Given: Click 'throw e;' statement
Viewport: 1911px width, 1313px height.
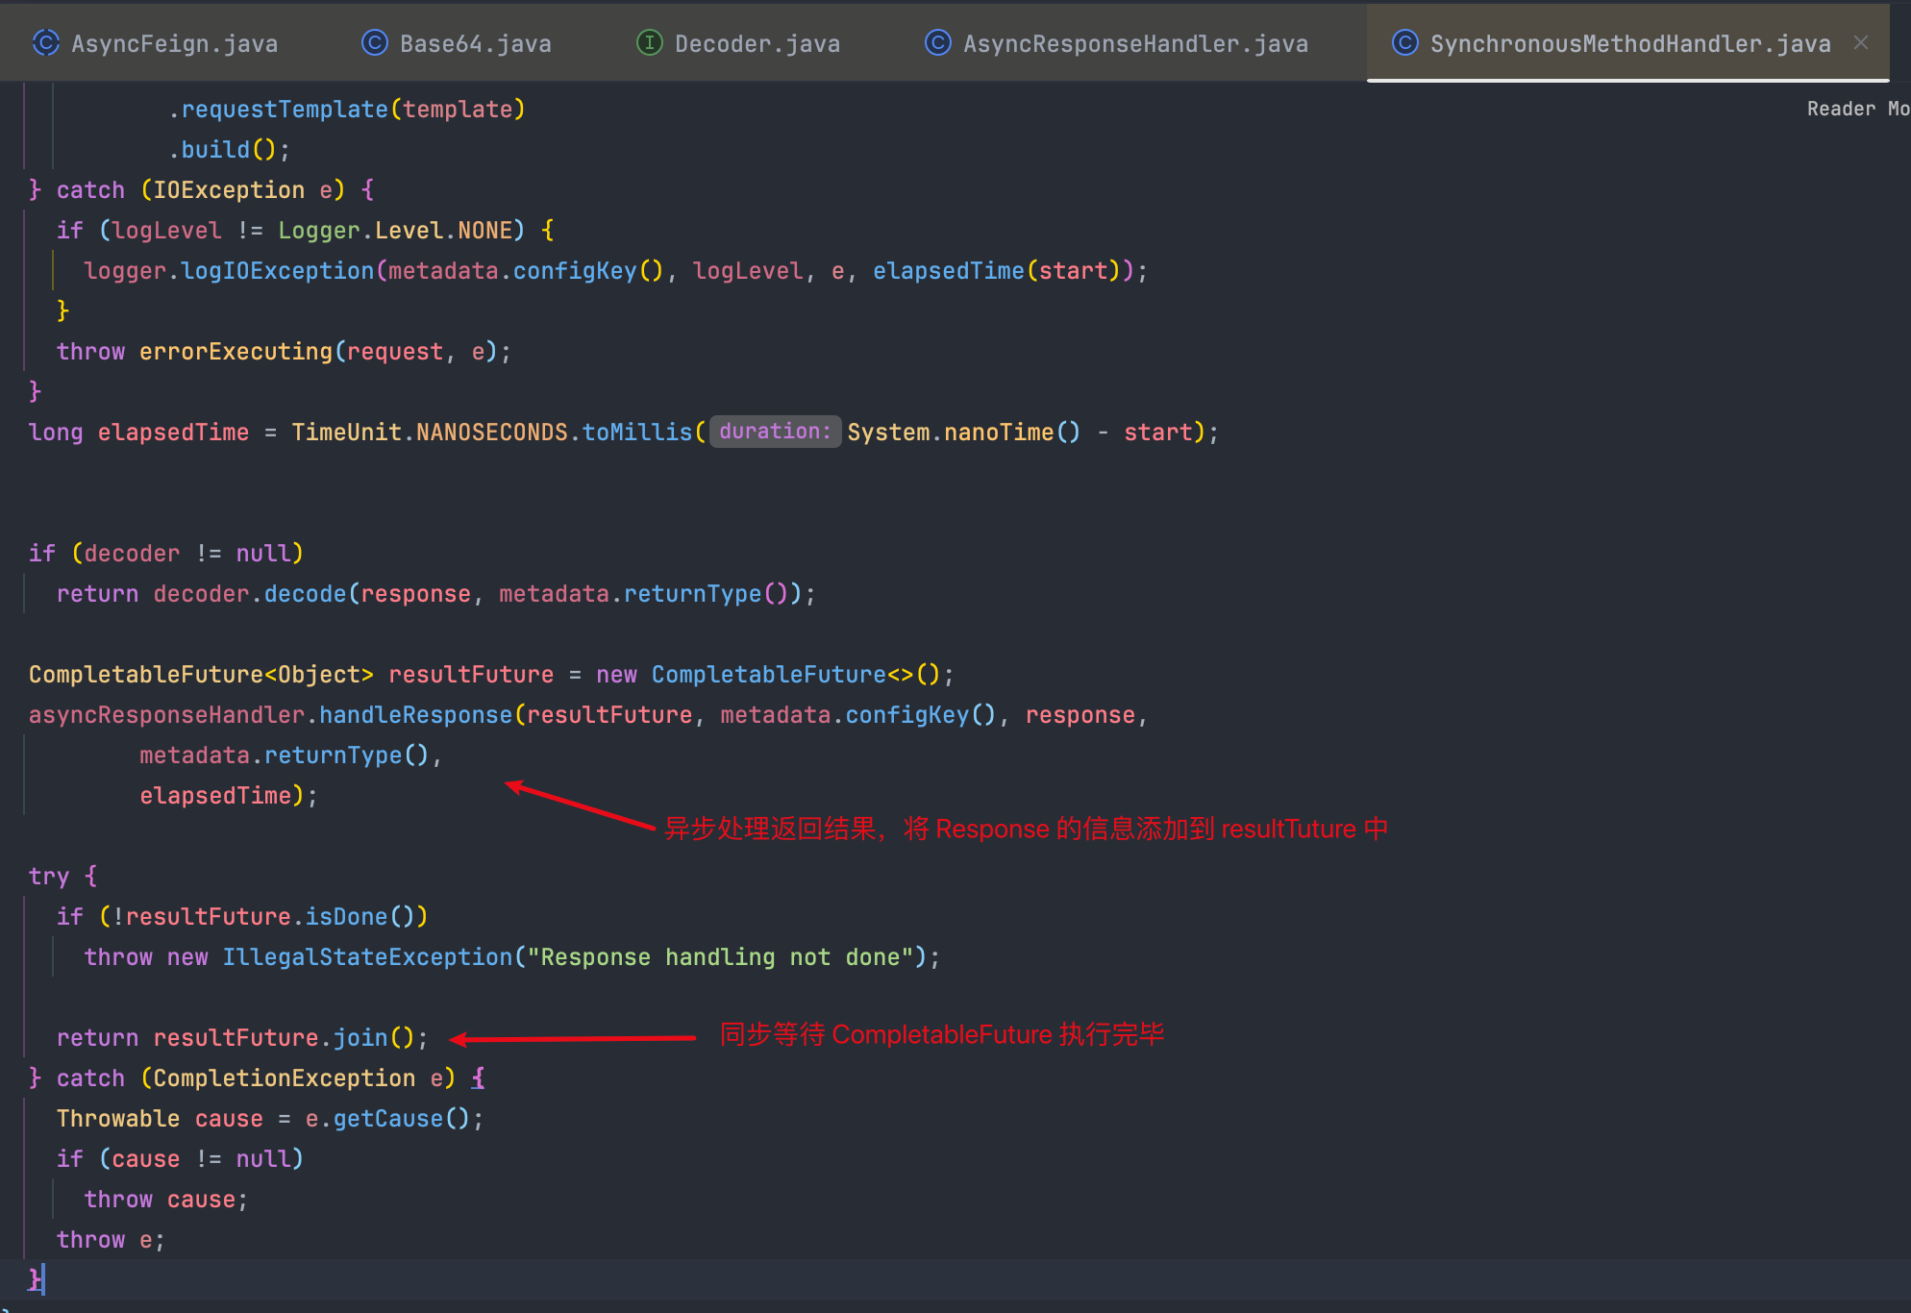Looking at the screenshot, I should [x=111, y=1240].
